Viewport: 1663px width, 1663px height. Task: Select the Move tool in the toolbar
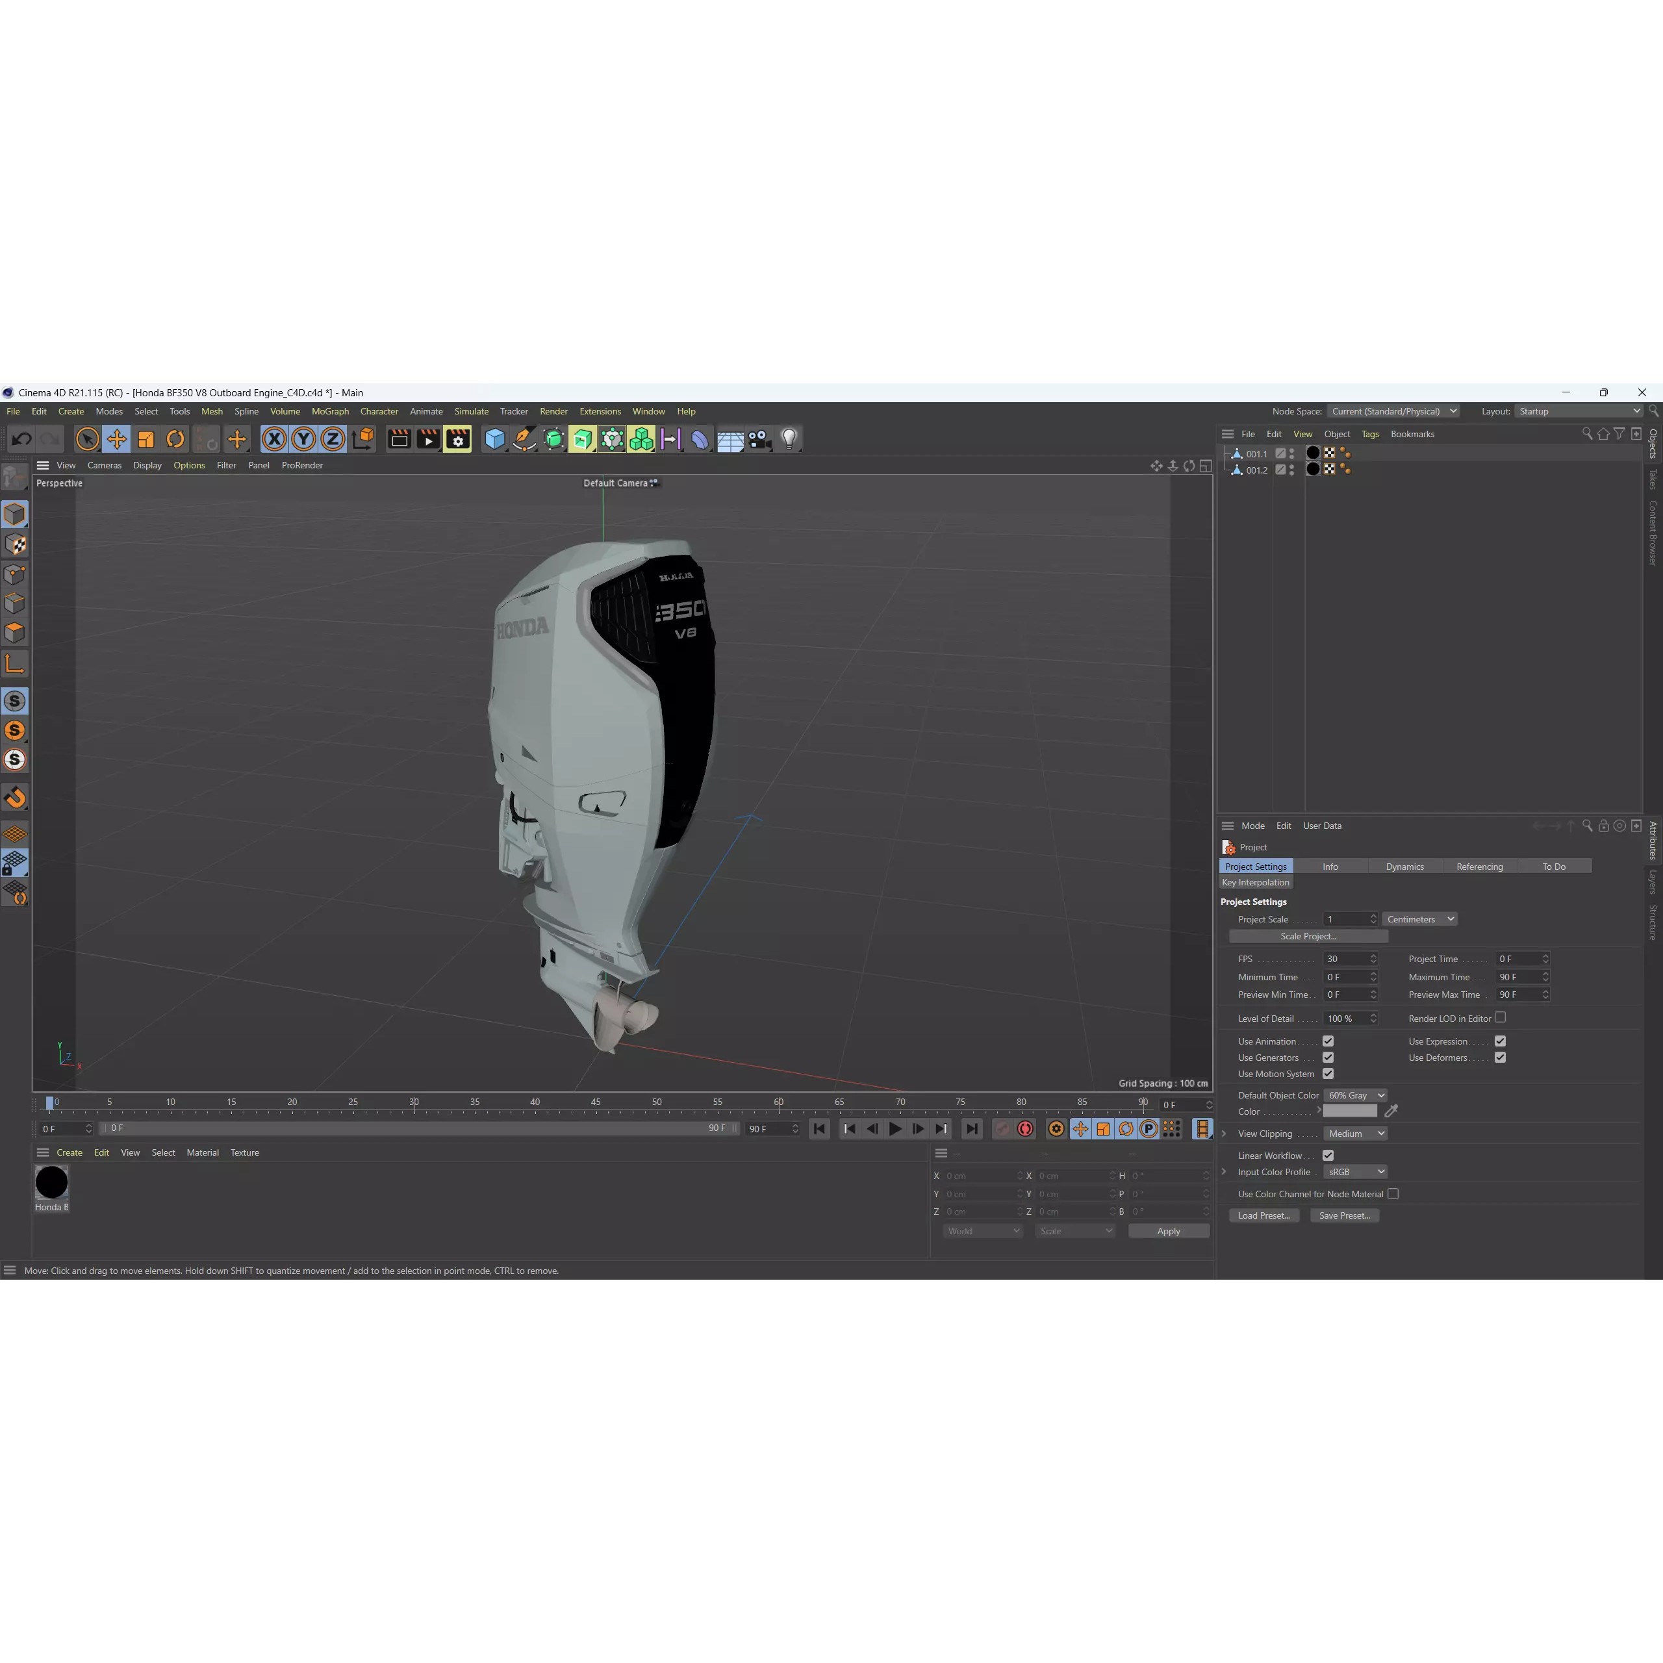117,439
